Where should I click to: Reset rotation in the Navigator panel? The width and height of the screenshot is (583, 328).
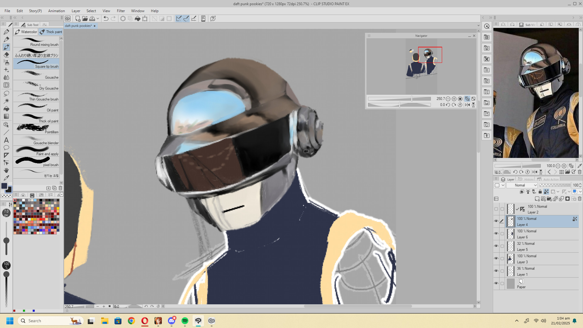pos(460,105)
